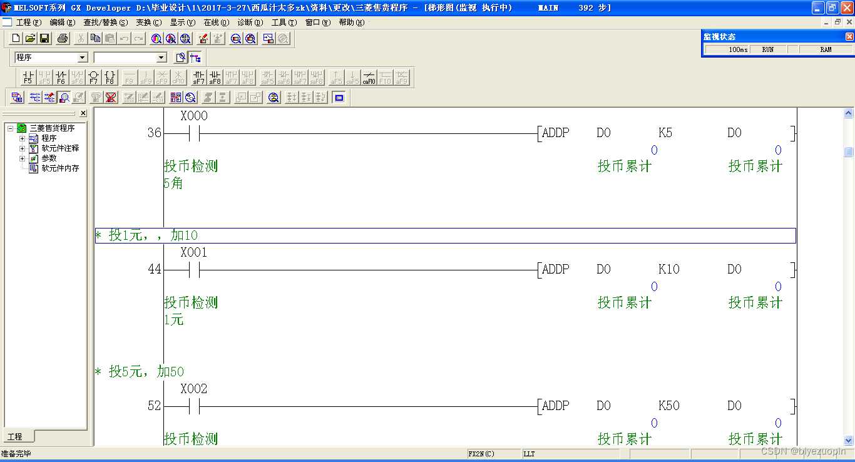Toggle monitor mode magnifier icon
Image resolution: width=855 pixels, height=462 pixels.
[x=64, y=97]
